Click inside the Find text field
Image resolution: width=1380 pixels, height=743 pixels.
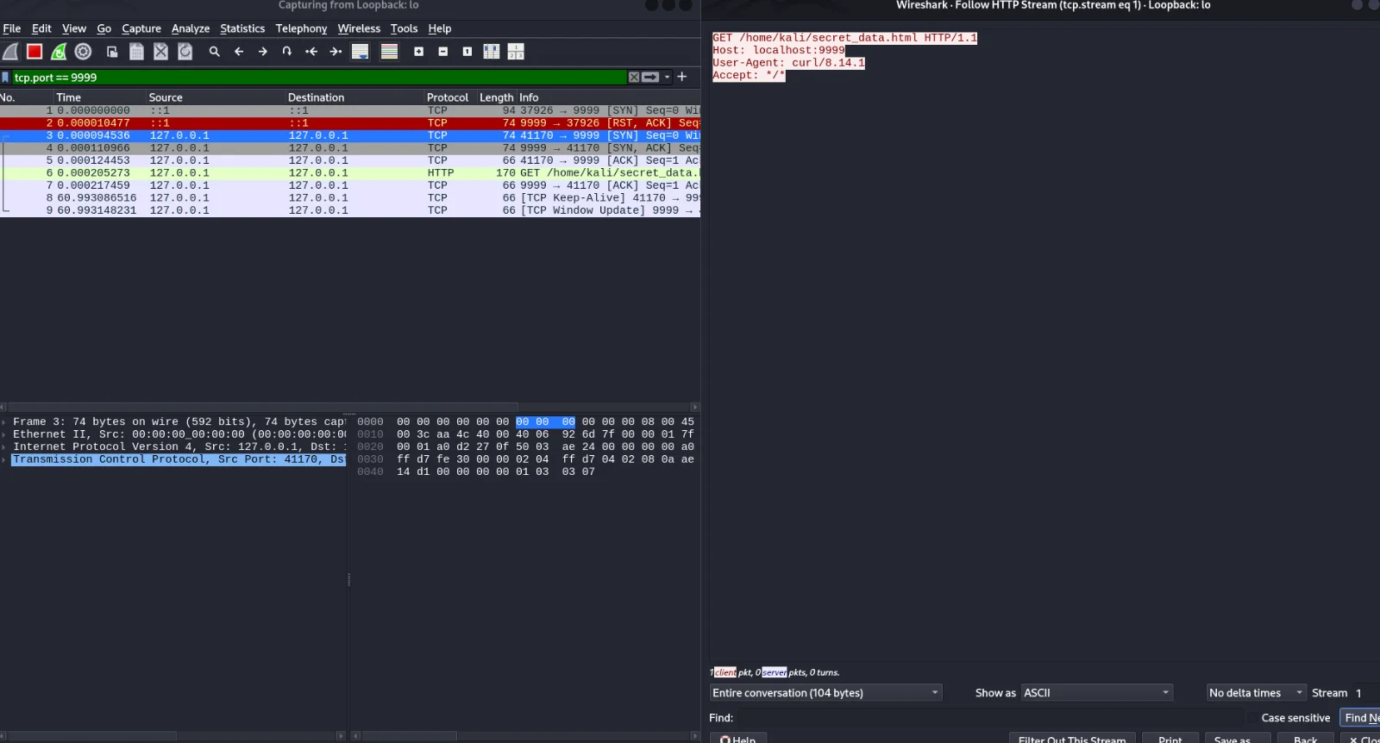click(988, 718)
